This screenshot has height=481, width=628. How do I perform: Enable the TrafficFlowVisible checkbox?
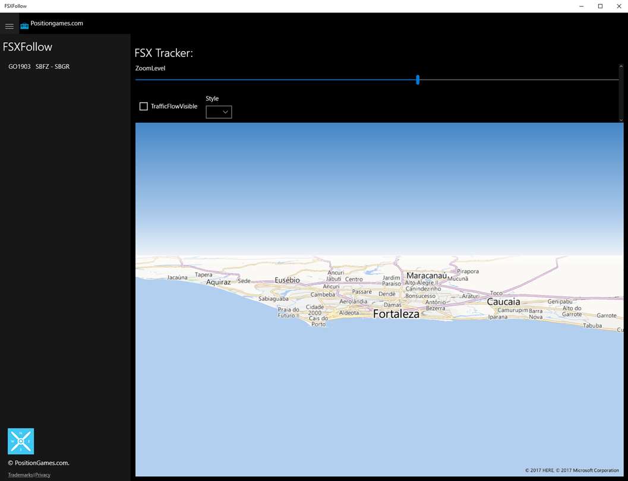(143, 106)
